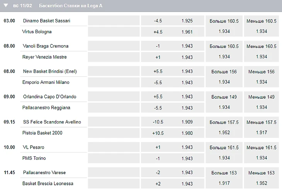Select Emporio Armani Milano -5.5 odds

173,83
